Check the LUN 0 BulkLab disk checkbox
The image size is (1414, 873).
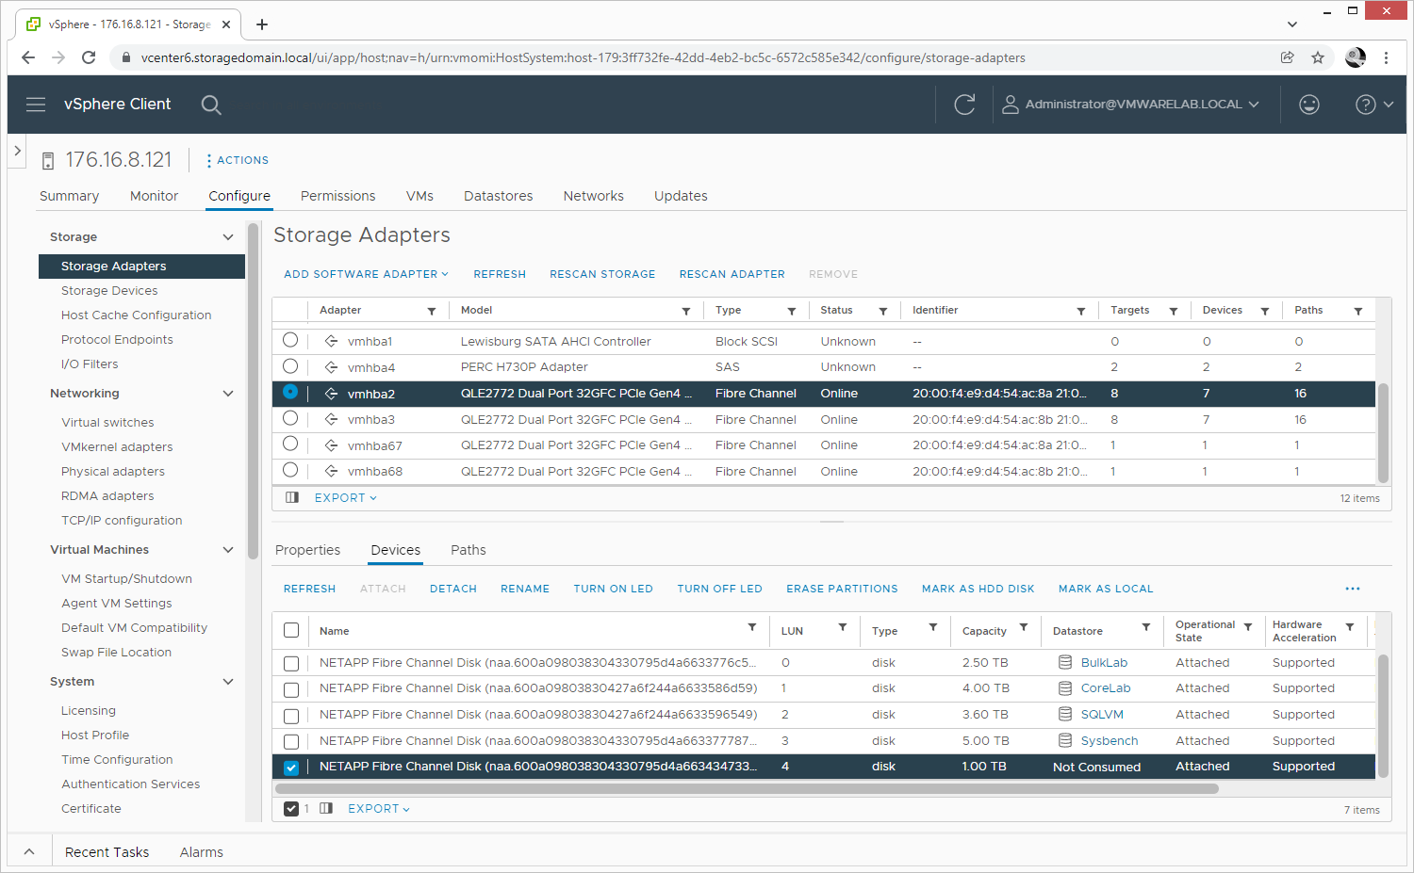click(x=291, y=664)
